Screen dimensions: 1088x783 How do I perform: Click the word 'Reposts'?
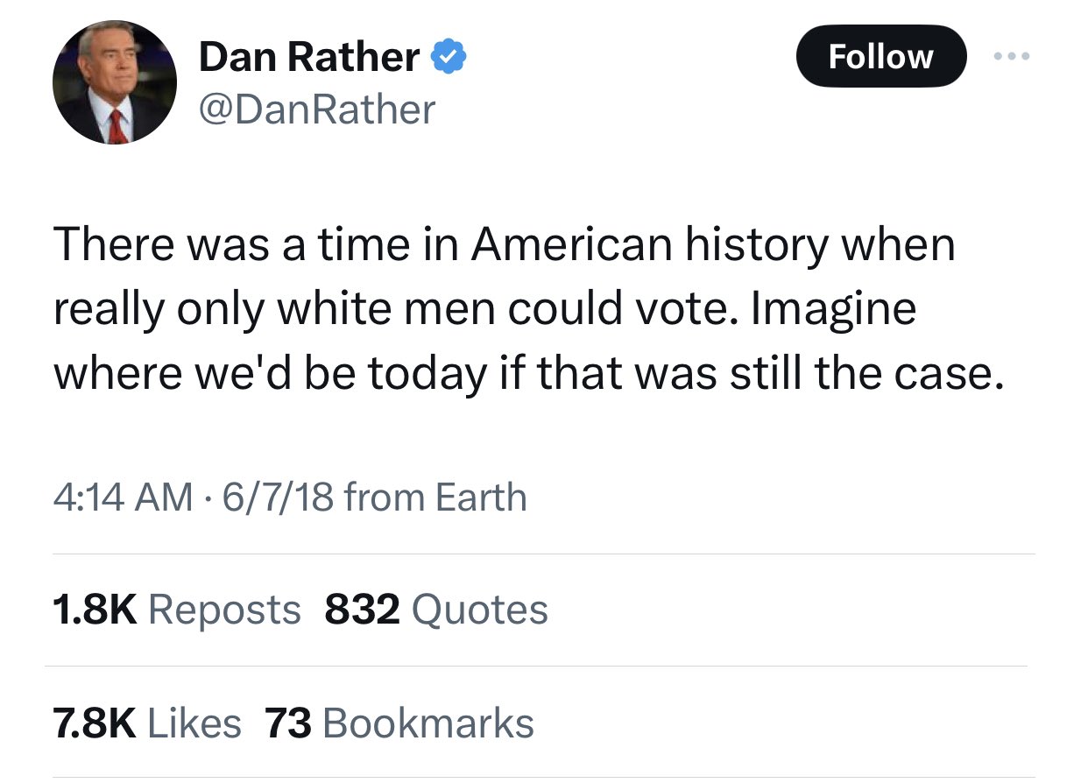[x=224, y=610]
